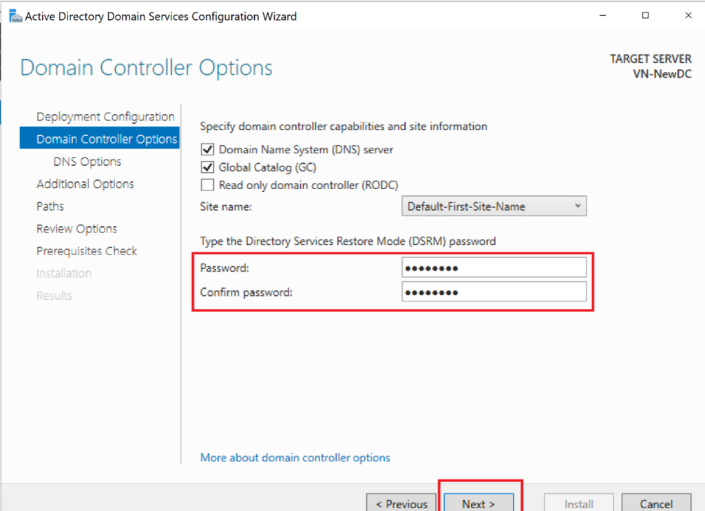The image size is (705, 511).
Task: Toggle the Global Catalog (GC) checkbox
Action: point(207,167)
